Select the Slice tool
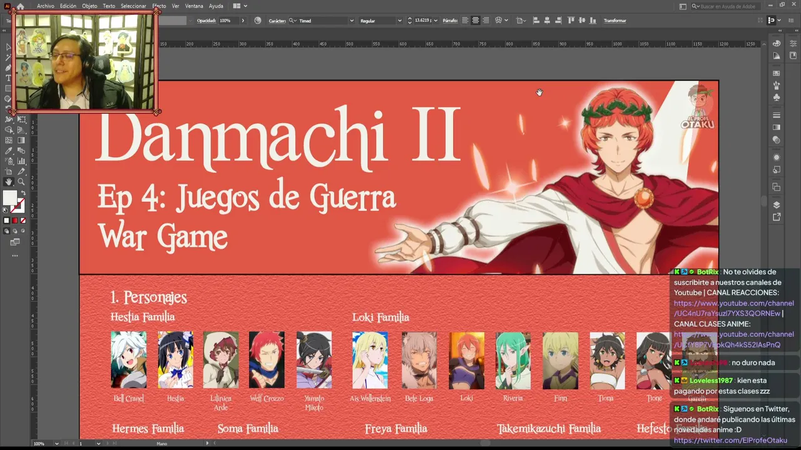This screenshot has height=450, width=801. pyautogui.click(x=21, y=171)
